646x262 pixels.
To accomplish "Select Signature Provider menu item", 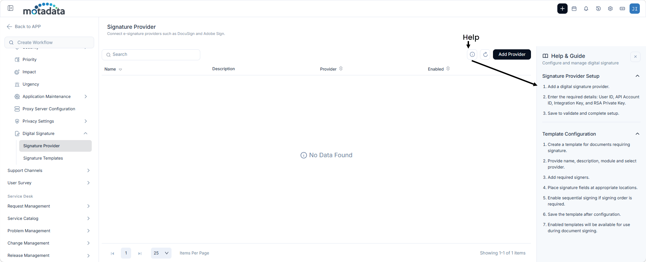I will point(55,146).
